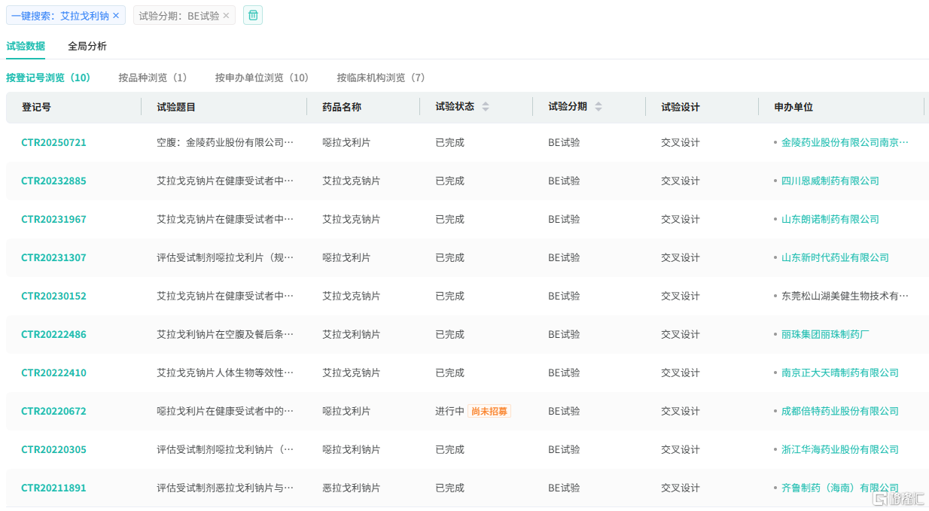929x511 pixels.
Task: Open registration CTR20231967
Action: (x=53, y=219)
